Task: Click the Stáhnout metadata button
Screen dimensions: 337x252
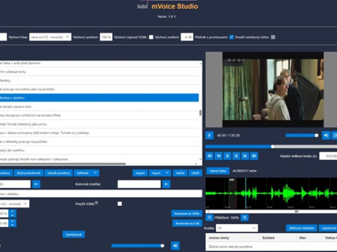Action: click(x=301, y=228)
